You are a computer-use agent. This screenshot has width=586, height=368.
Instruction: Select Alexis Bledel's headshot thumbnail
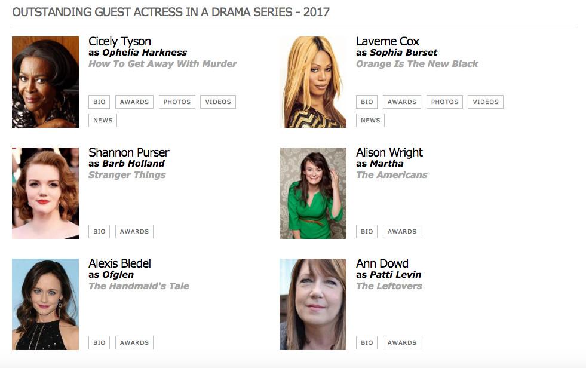45,304
